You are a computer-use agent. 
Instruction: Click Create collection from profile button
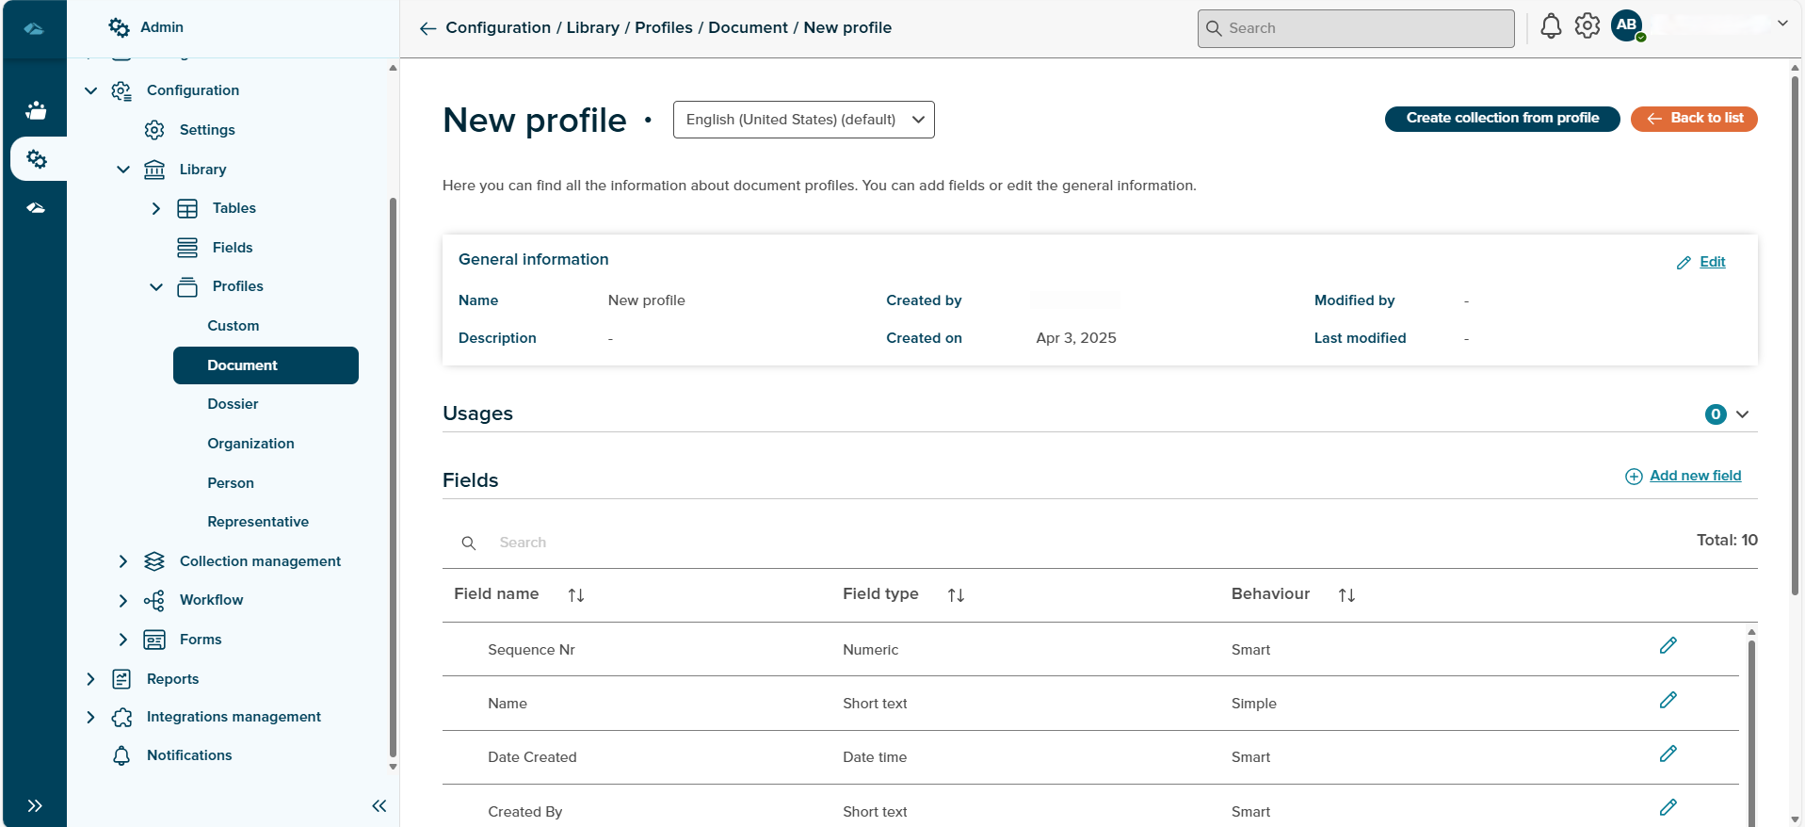[1502, 119]
